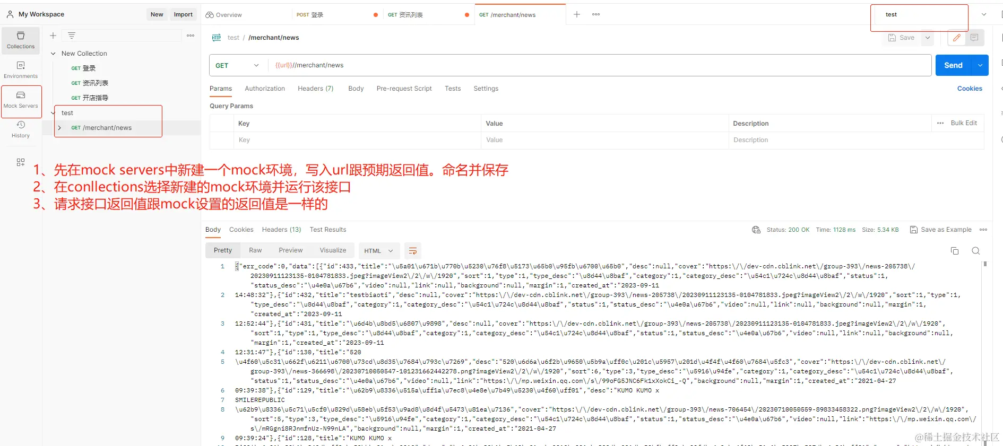Image resolution: width=1003 pixels, height=446 pixels.
Task: Switch response view to Raw
Action: (x=255, y=250)
